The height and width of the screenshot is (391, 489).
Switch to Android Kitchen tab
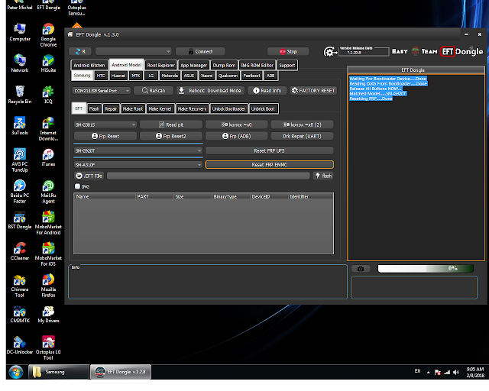pos(89,65)
